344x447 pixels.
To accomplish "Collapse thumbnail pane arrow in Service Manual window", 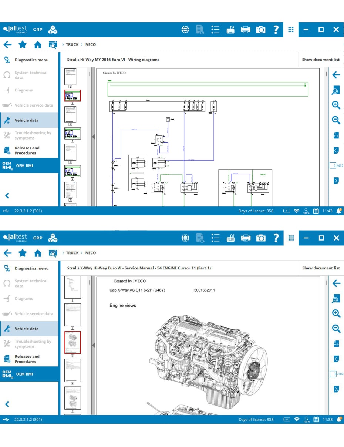I will pyautogui.click(x=93, y=345).
